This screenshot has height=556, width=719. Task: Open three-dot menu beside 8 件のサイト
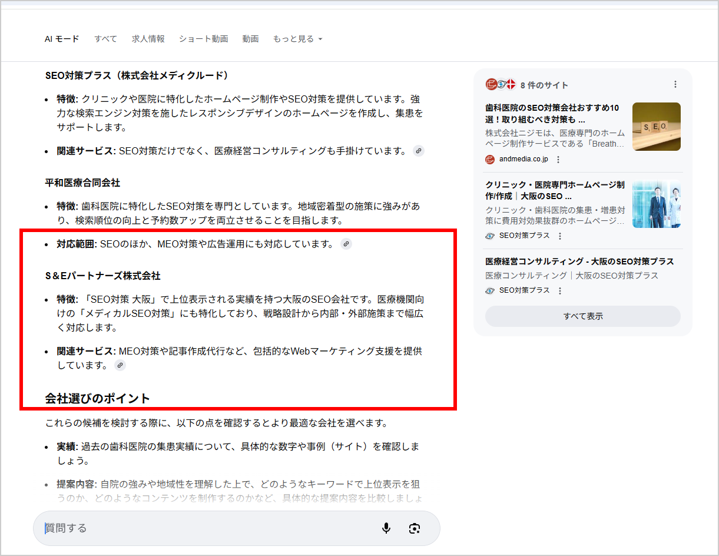coord(675,85)
